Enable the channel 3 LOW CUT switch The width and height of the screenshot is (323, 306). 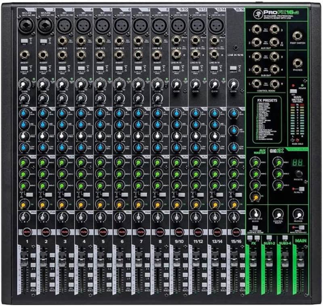pos(62,68)
